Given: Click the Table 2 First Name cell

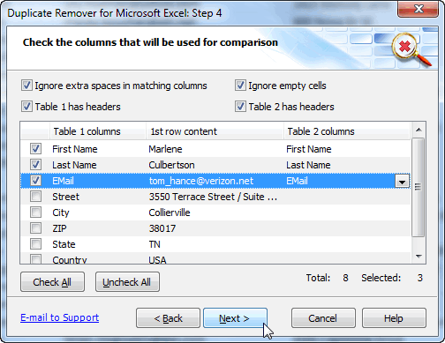Looking at the screenshot, I should [x=309, y=149].
